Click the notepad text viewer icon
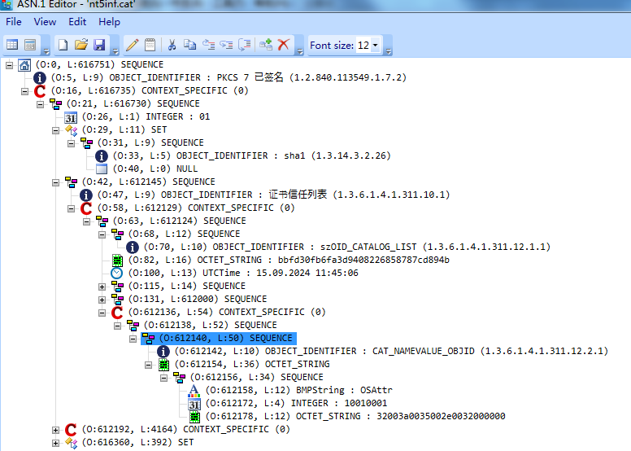This screenshot has height=451, width=631. pyautogui.click(x=150, y=45)
